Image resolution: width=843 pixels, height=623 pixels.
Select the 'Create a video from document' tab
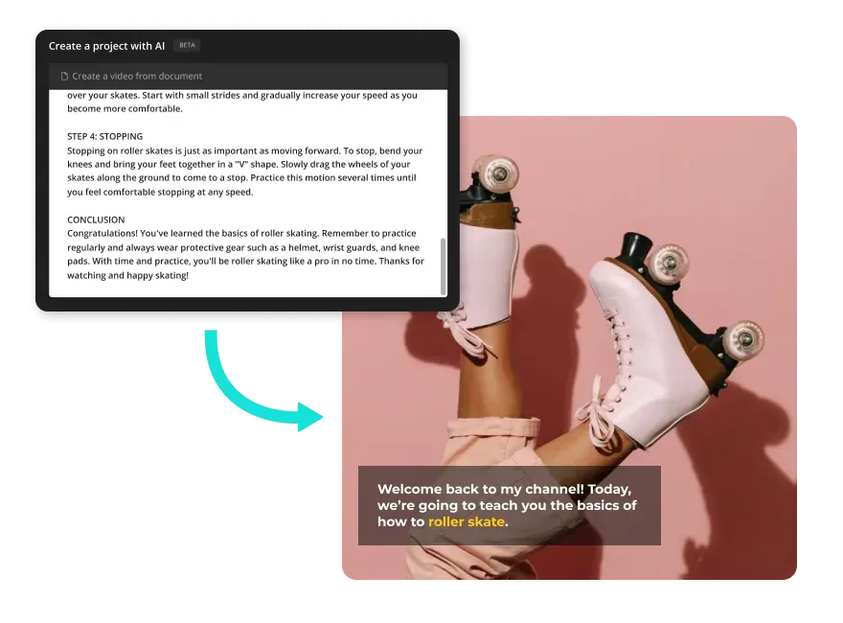coord(248,77)
